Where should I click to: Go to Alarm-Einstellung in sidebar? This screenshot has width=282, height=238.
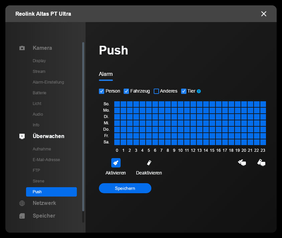[x=48, y=82]
